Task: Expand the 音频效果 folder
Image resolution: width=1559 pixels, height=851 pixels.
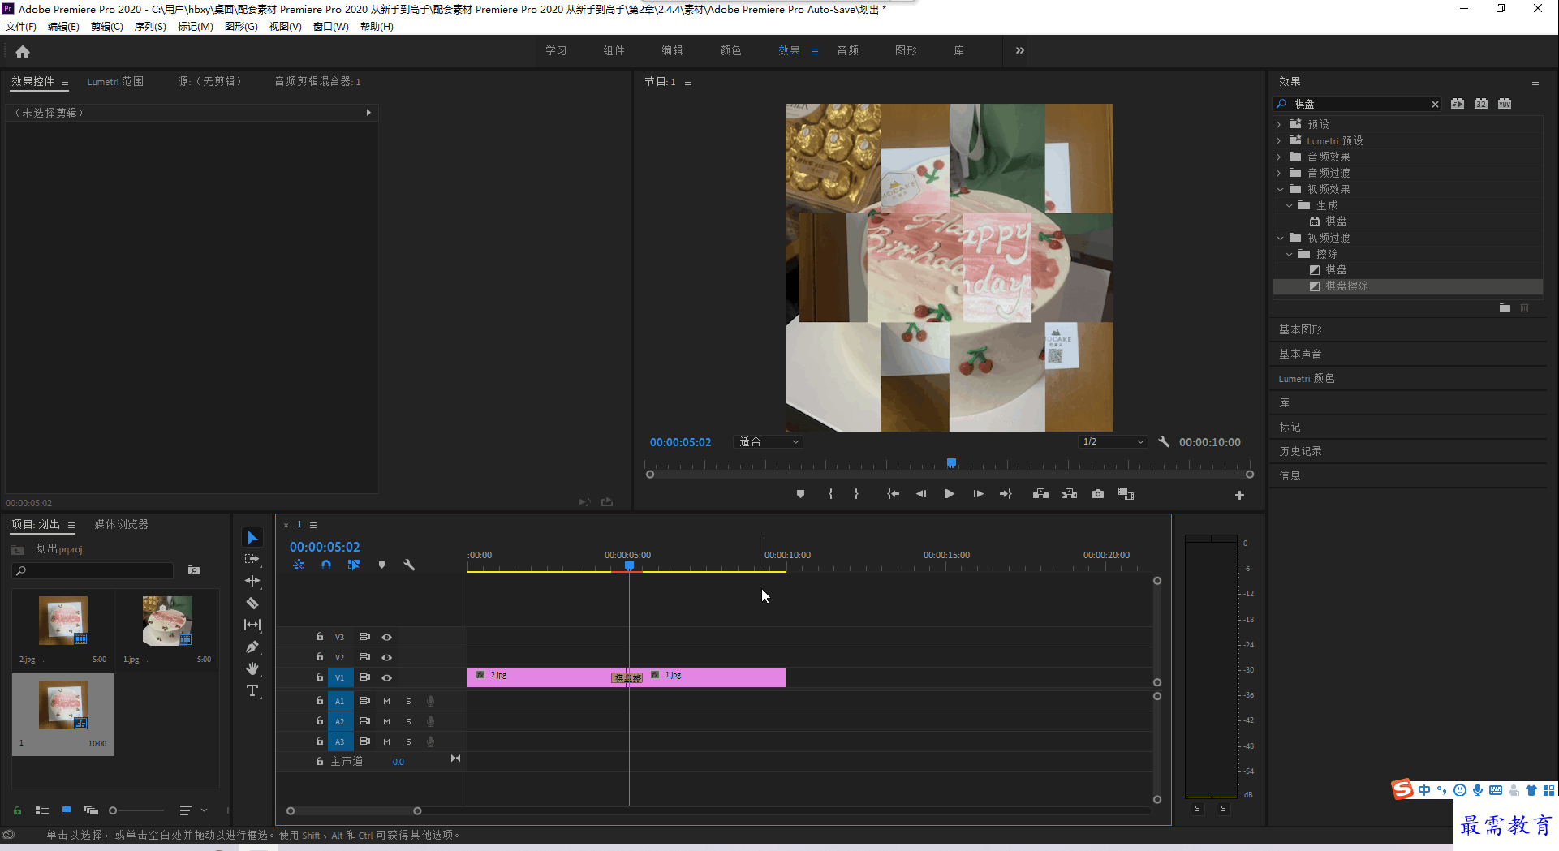Action: pos(1280,157)
